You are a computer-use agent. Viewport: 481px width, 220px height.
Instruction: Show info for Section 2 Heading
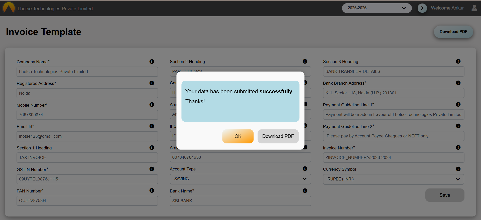(x=305, y=61)
